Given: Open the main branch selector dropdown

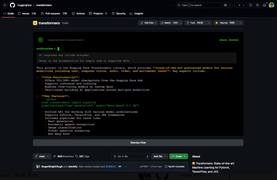Looking at the screenshot, I should click(x=42, y=156).
